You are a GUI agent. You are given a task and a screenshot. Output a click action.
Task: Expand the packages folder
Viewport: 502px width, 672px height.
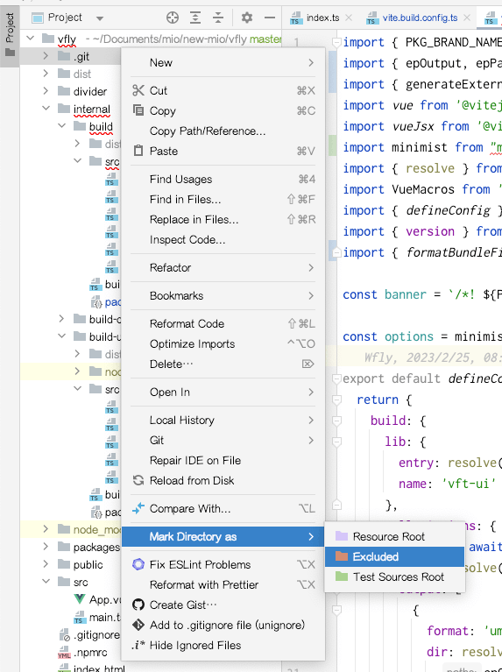pyautogui.click(x=46, y=547)
